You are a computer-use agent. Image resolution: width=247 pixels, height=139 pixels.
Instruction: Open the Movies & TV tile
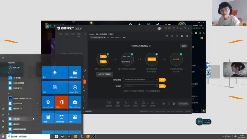pos(75,73)
